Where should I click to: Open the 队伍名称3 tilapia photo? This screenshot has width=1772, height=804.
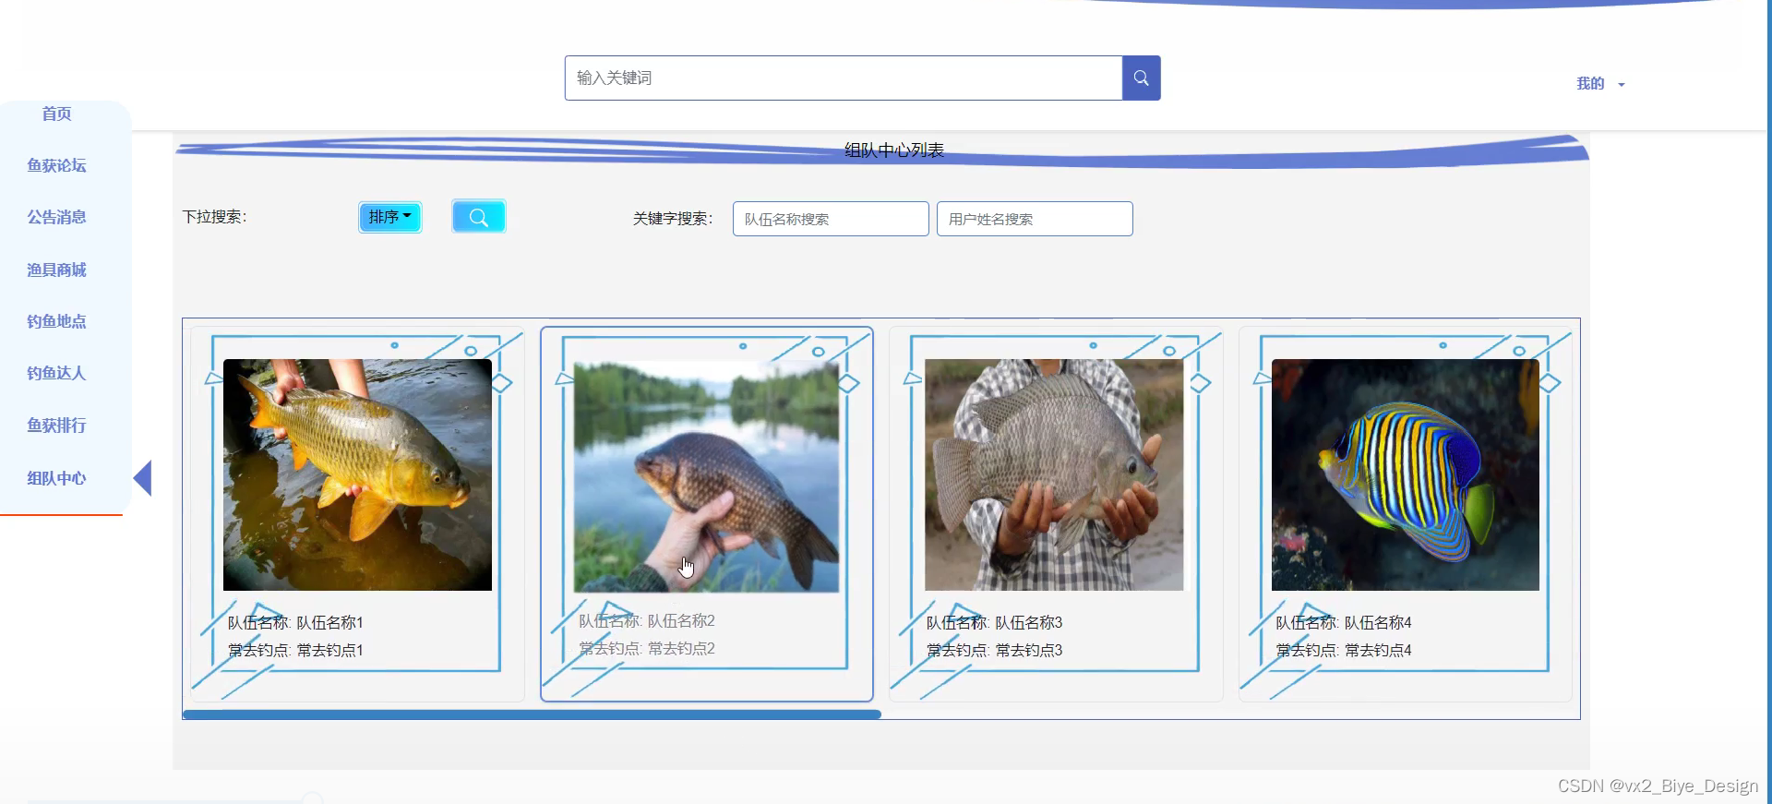(1054, 474)
